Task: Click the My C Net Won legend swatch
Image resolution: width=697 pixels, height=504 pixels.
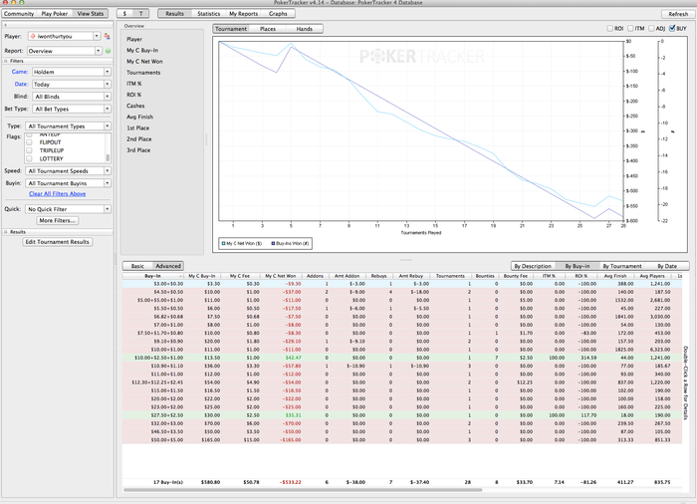Action: [x=224, y=243]
